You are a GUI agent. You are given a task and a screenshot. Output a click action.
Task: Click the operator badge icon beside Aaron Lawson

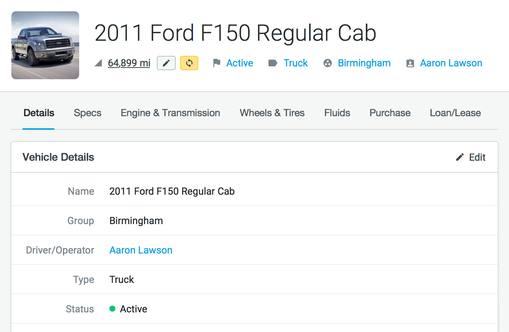(410, 63)
